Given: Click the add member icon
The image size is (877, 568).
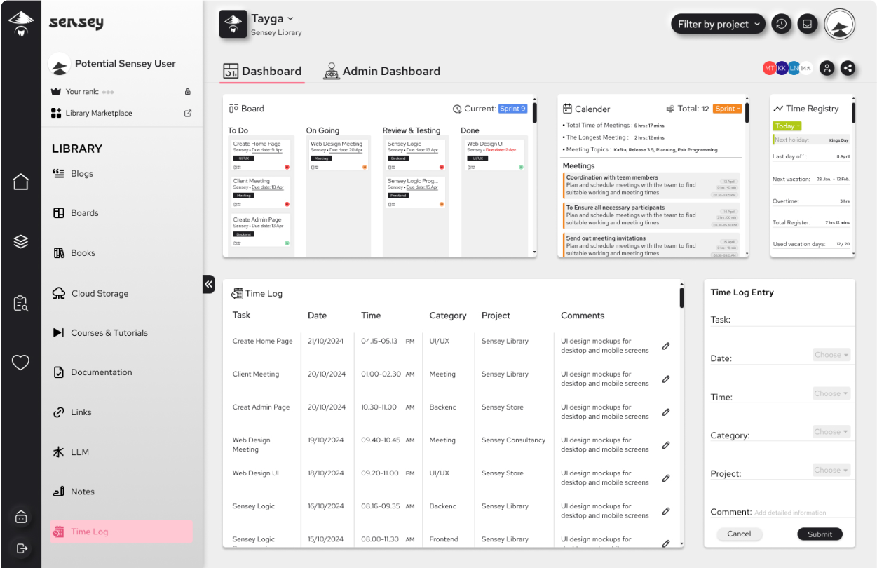Looking at the screenshot, I should point(827,68).
